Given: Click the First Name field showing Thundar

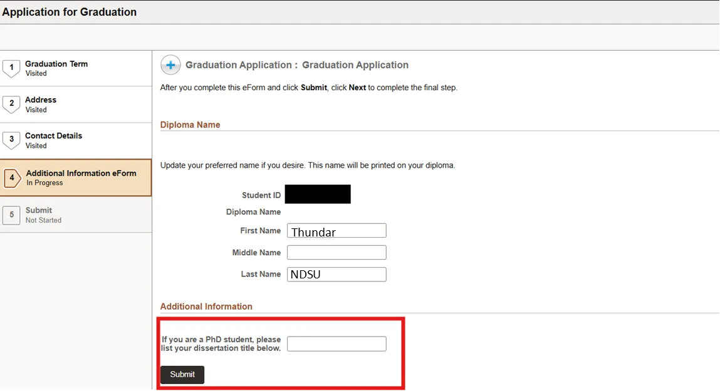Looking at the screenshot, I should tap(337, 230).
